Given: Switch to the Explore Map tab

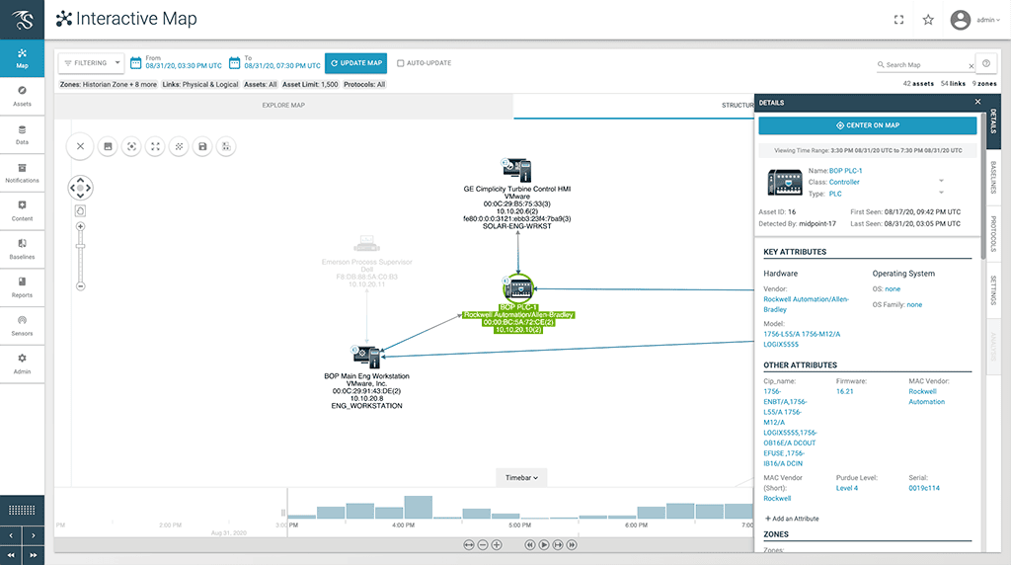Looking at the screenshot, I should [283, 105].
